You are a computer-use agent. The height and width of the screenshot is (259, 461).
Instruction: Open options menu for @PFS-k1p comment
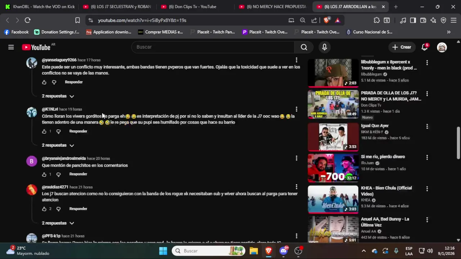pyautogui.click(x=296, y=236)
